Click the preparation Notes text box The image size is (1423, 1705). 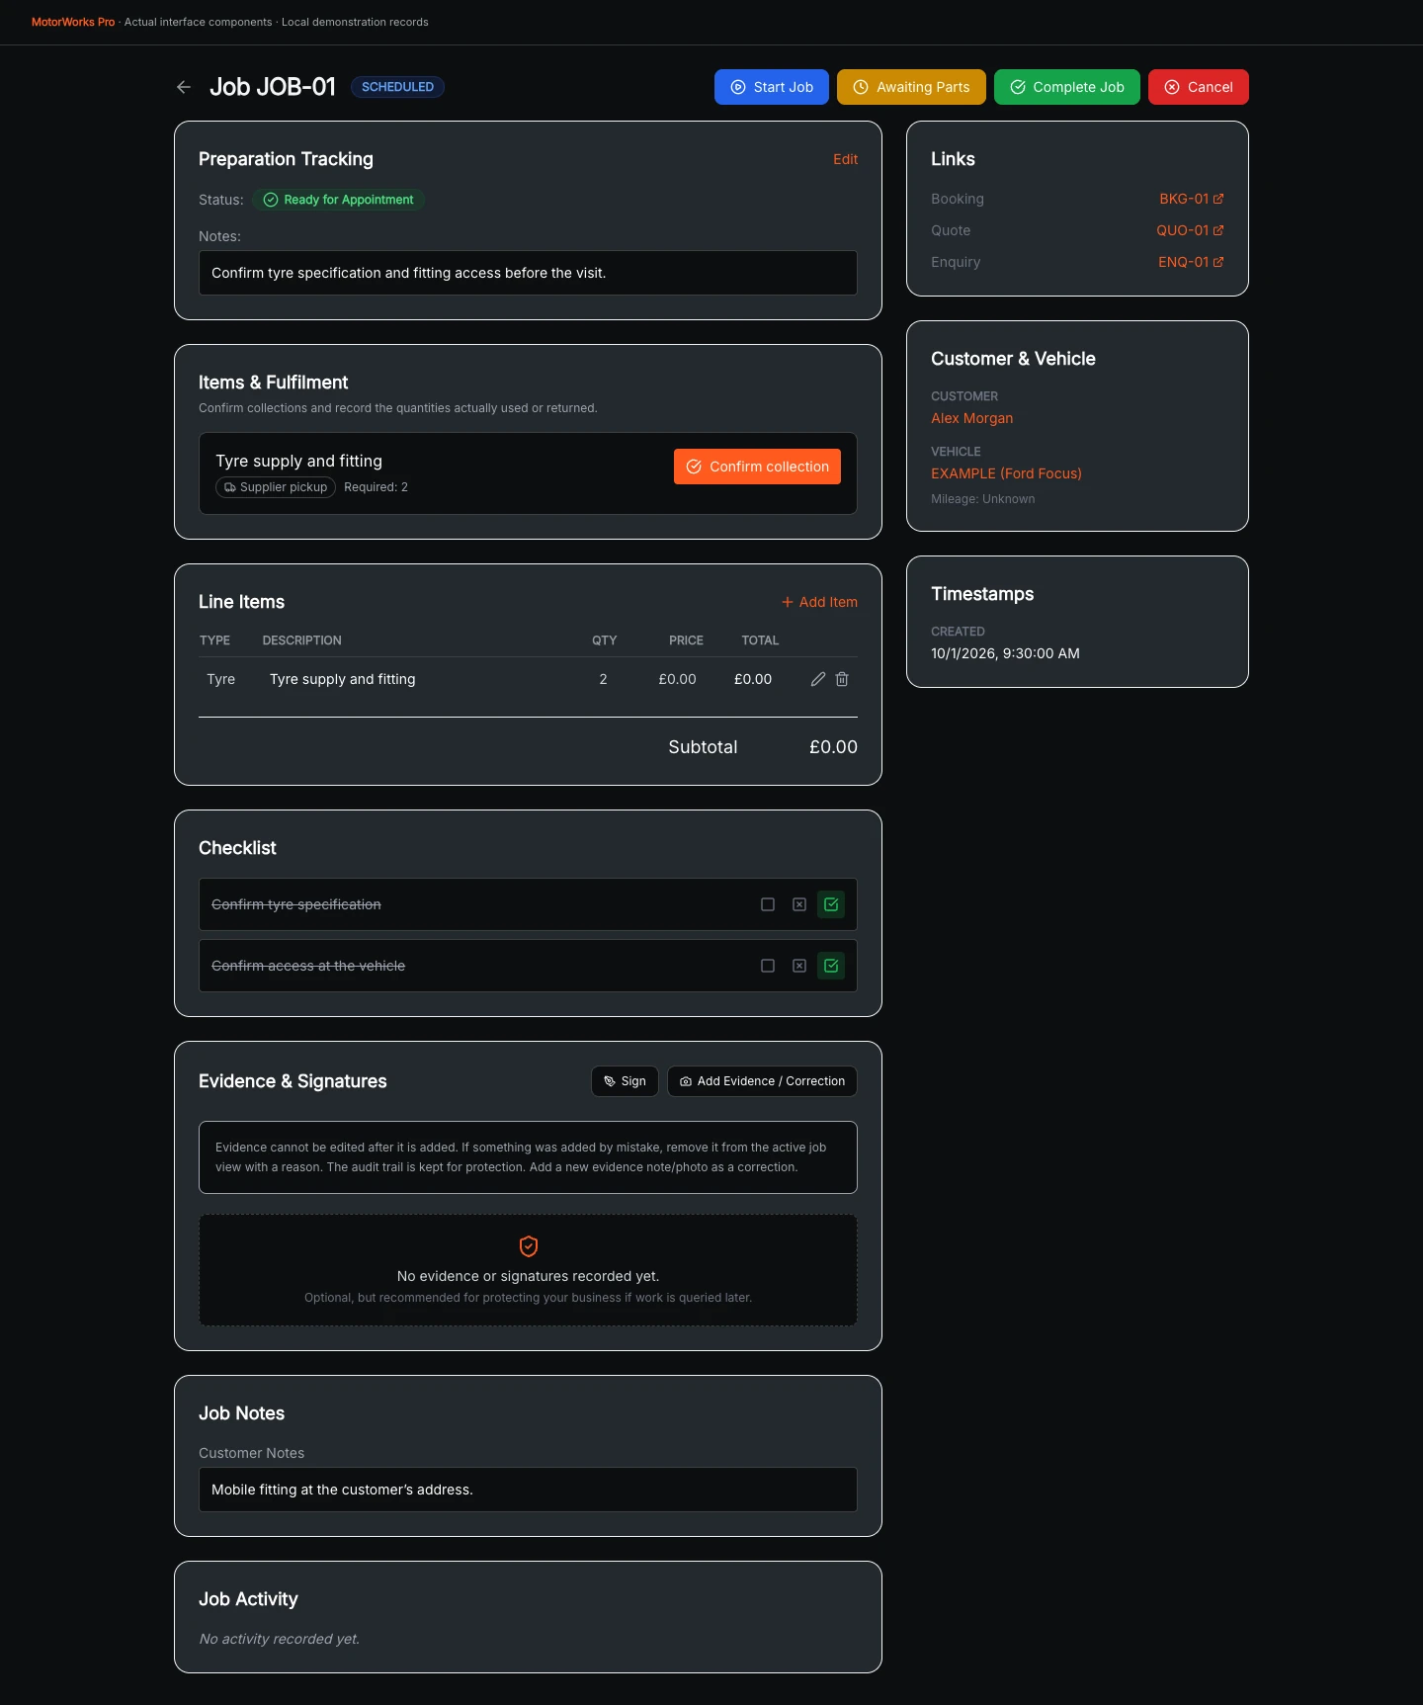tap(528, 273)
